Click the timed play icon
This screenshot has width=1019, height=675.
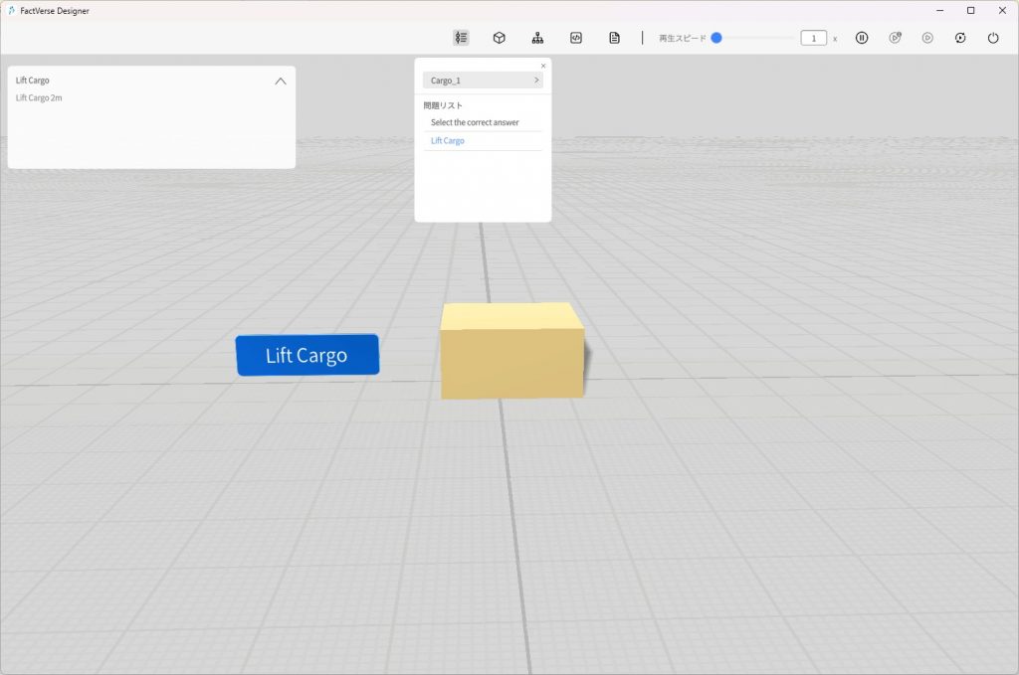click(x=895, y=38)
